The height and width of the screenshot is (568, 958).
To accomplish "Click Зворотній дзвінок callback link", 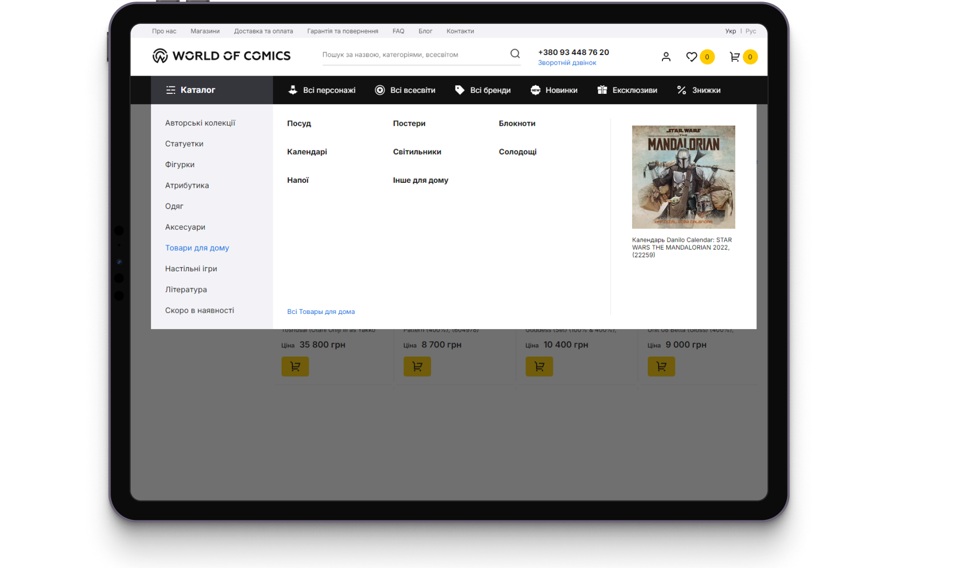I will (567, 63).
